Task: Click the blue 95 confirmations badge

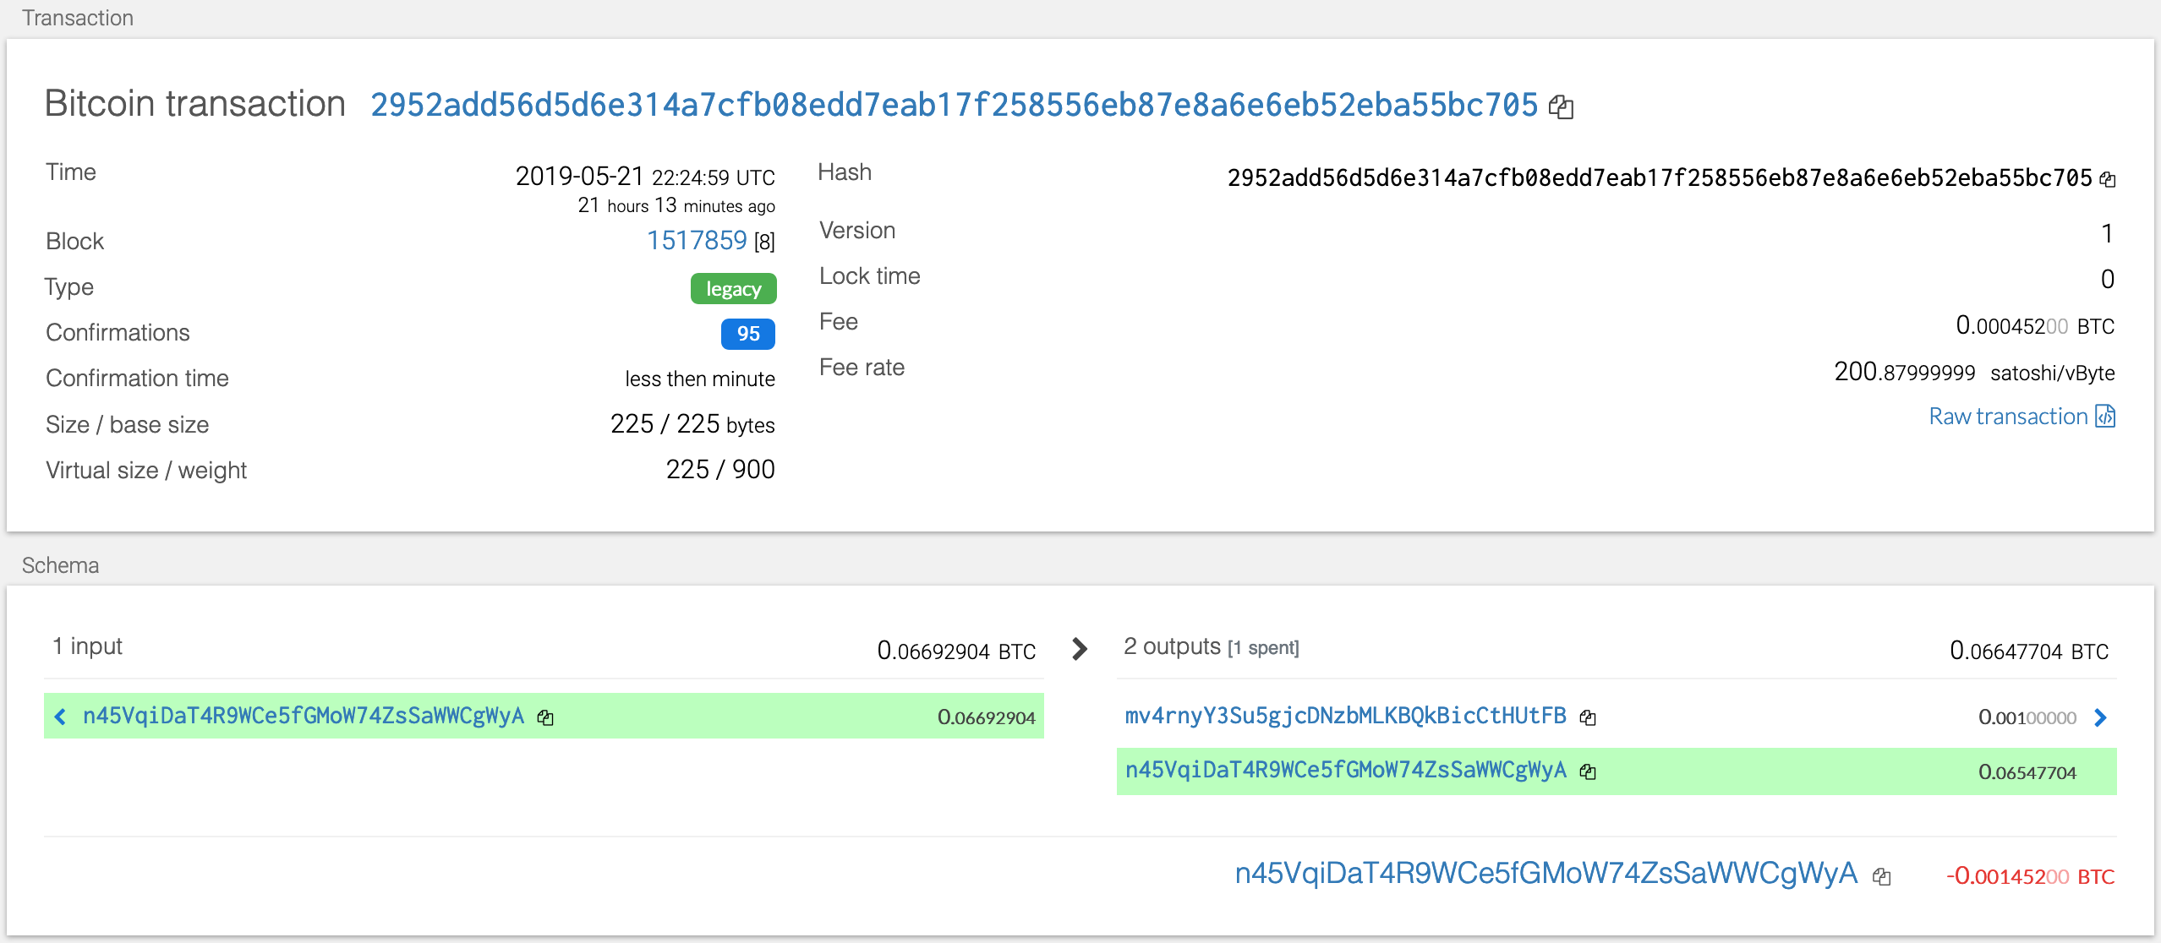Action: coord(747,334)
